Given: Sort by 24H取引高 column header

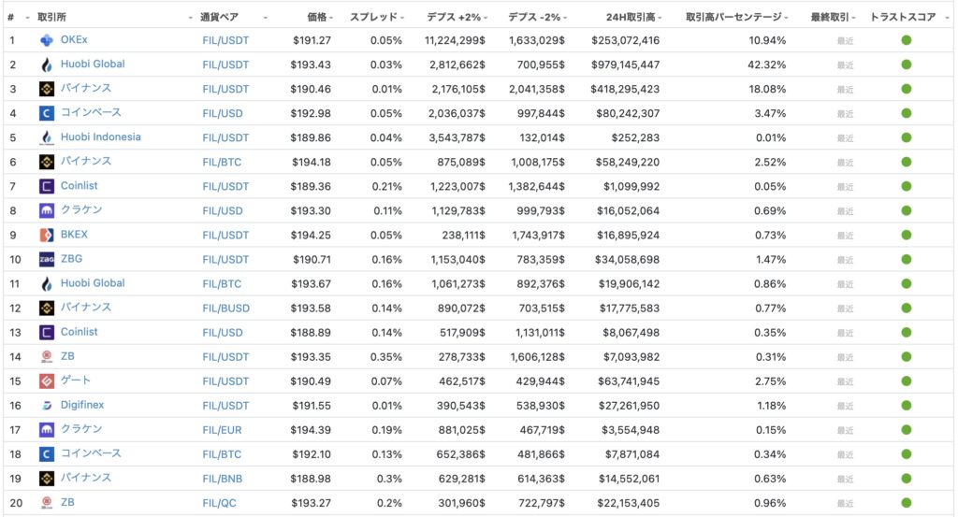Looking at the screenshot, I should pos(633,17).
